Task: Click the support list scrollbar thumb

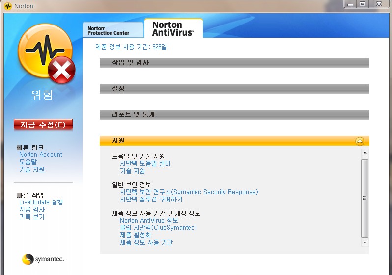Action: click(x=365, y=199)
